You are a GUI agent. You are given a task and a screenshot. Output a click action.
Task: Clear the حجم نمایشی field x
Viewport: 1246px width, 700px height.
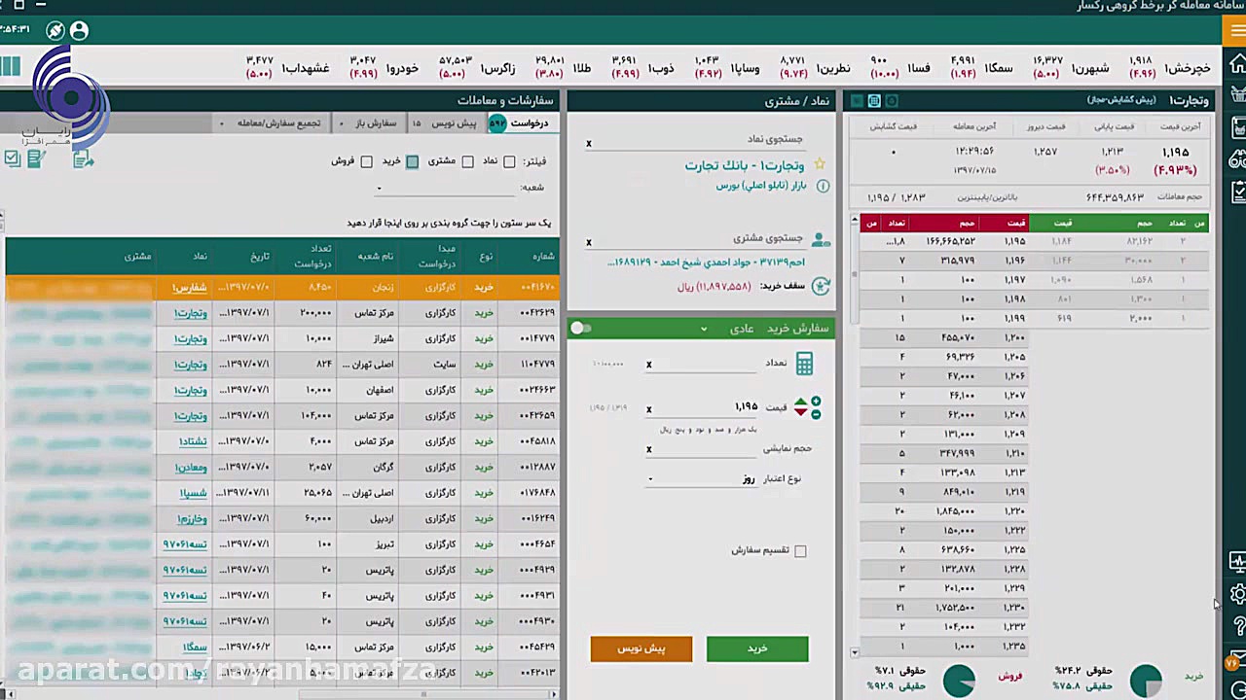649,449
